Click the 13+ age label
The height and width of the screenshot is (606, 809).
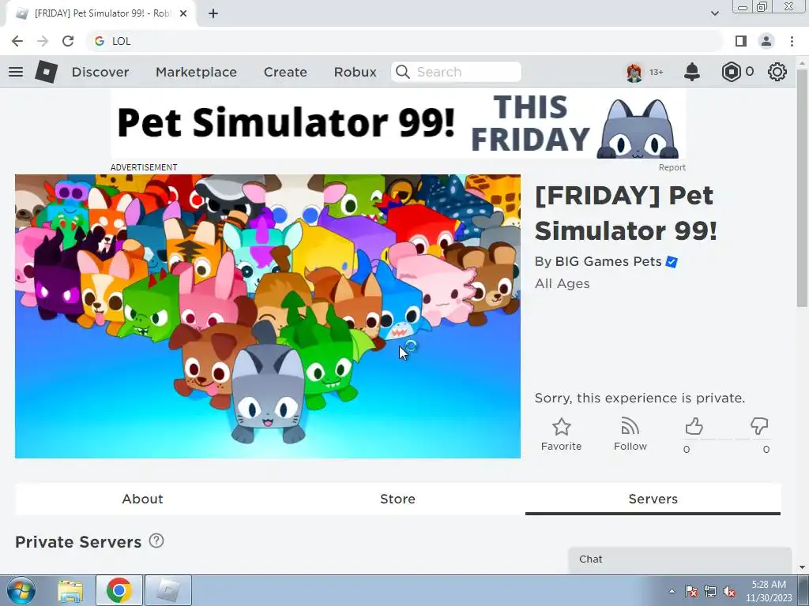(656, 72)
